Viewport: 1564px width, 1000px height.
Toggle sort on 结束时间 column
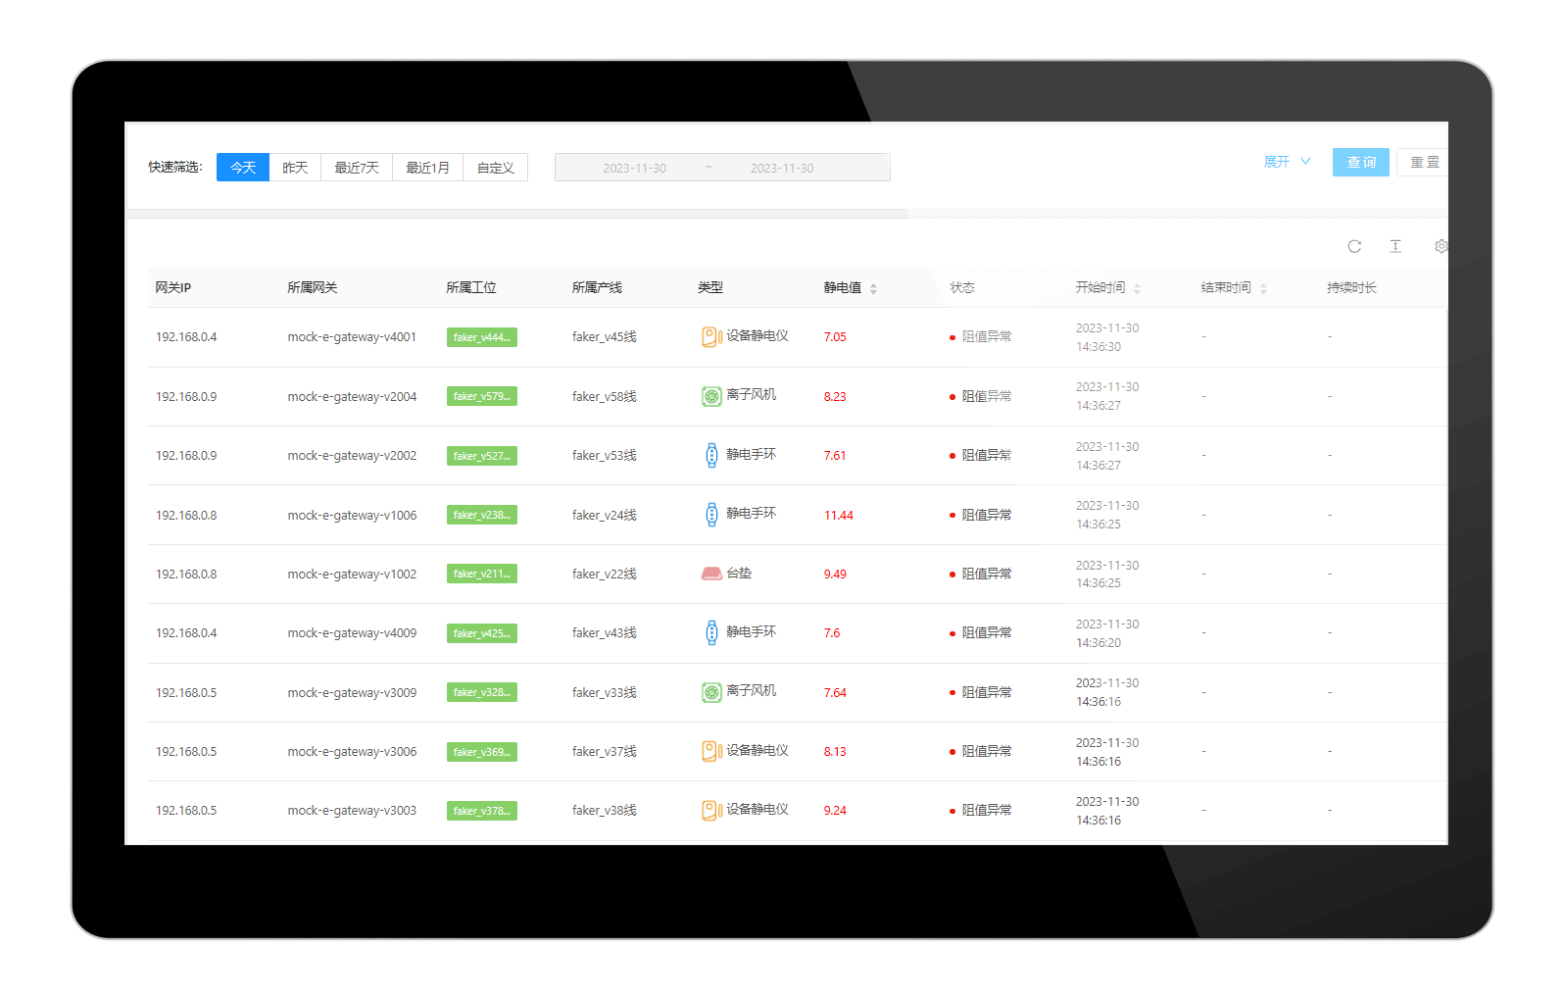click(x=1263, y=288)
